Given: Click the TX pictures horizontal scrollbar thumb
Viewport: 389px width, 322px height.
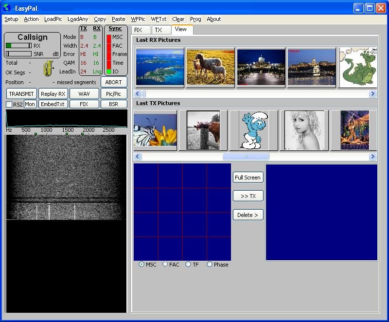Looking at the screenshot, I should (246, 157).
